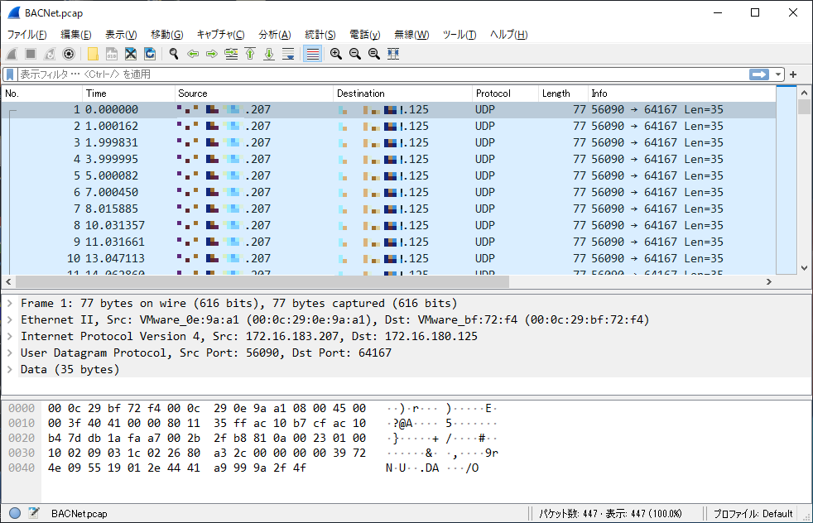
Task: Add a display filter button with the plus
Action: 793,74
